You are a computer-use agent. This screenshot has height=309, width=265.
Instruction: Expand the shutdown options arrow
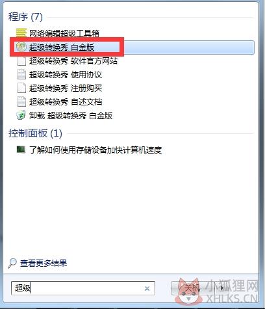(222, 288)
